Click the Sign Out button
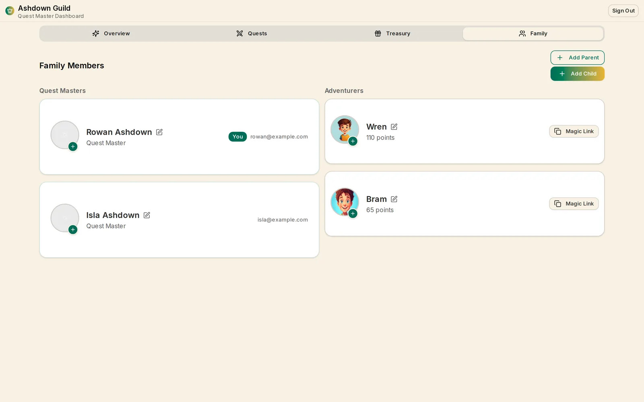 pos(623,11)
